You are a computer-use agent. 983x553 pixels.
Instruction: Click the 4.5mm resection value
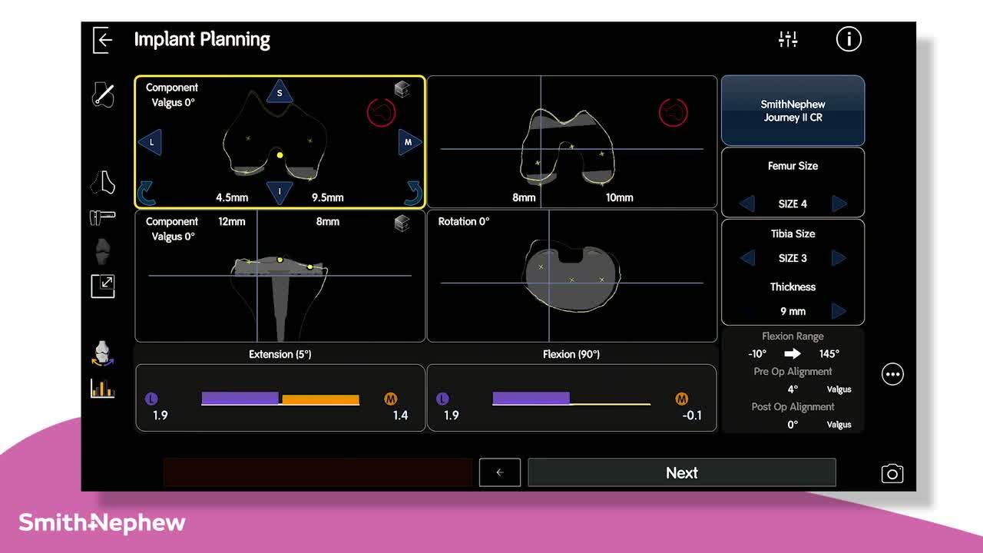pyautogui.click(x=232, y=197)
